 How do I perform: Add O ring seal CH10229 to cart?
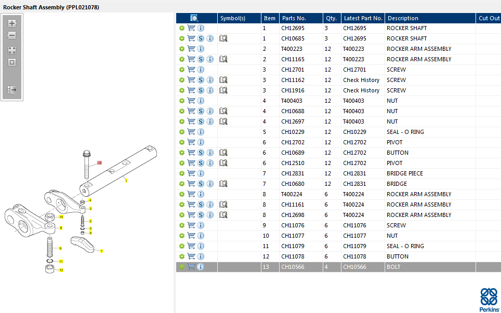[191, 132]
